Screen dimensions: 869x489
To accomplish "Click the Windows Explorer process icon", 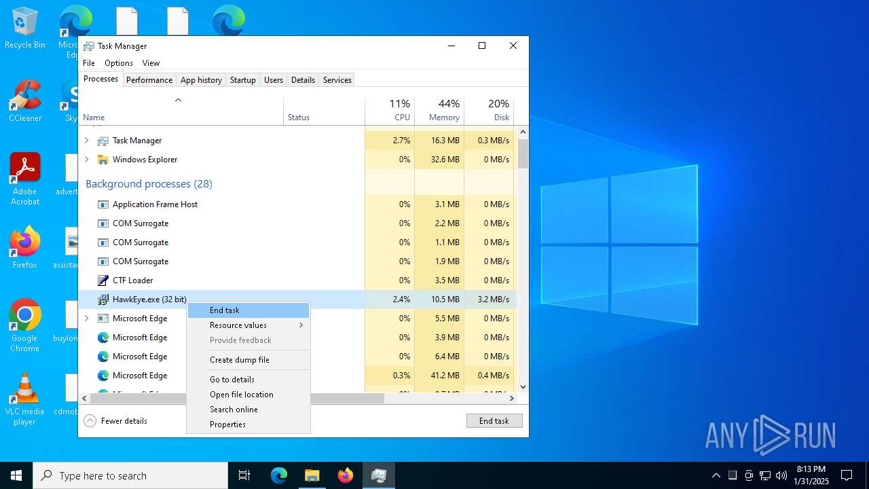I will (103, 160).
